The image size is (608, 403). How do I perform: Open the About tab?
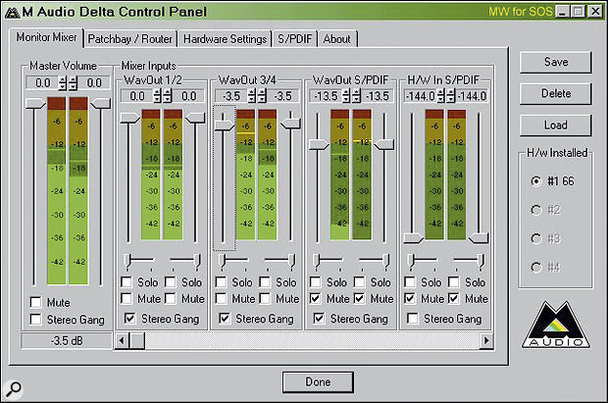coord(337,39)
